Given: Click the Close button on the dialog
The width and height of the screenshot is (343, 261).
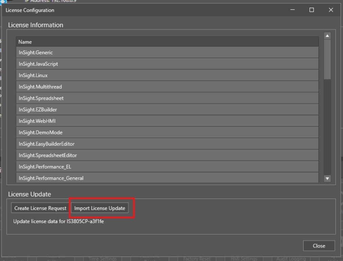Looking at the screenshot, I should [x=319, y=246].
